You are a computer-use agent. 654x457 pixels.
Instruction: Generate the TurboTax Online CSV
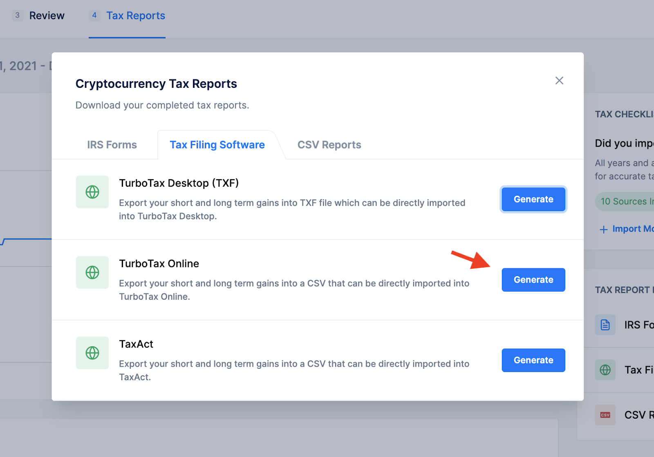click(x=533, y=280)
